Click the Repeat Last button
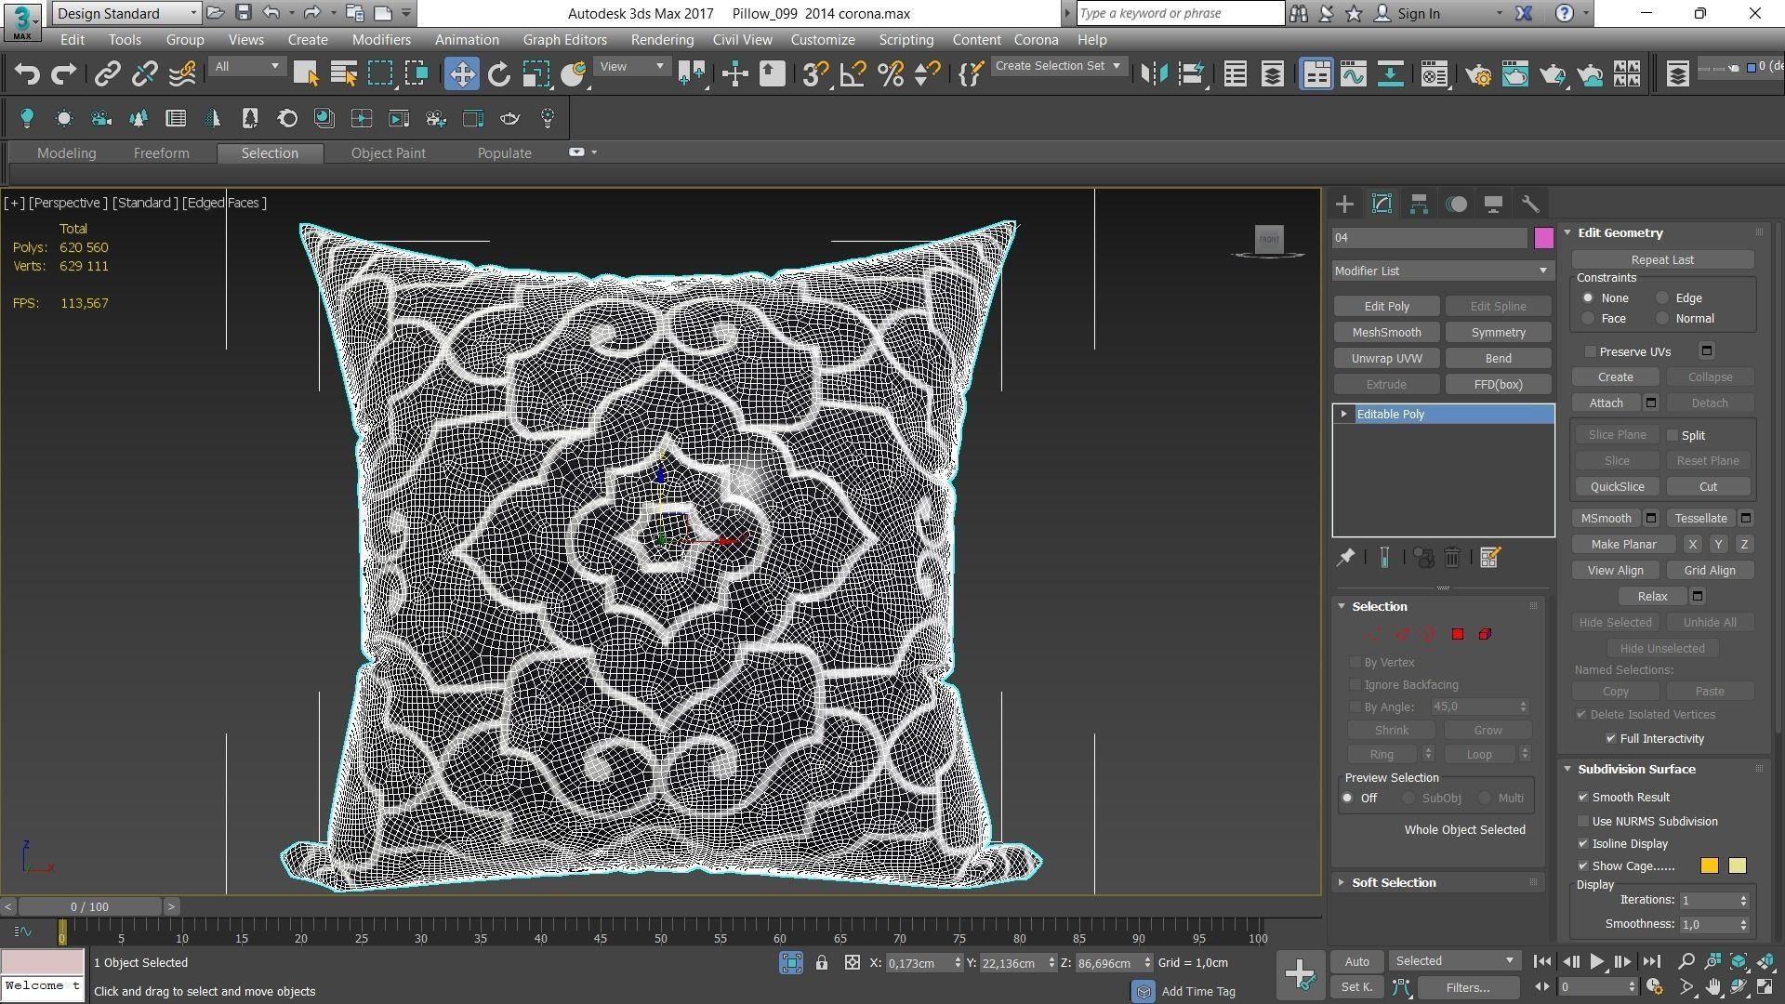1785x1004 pixels. tap(1662, 259)
